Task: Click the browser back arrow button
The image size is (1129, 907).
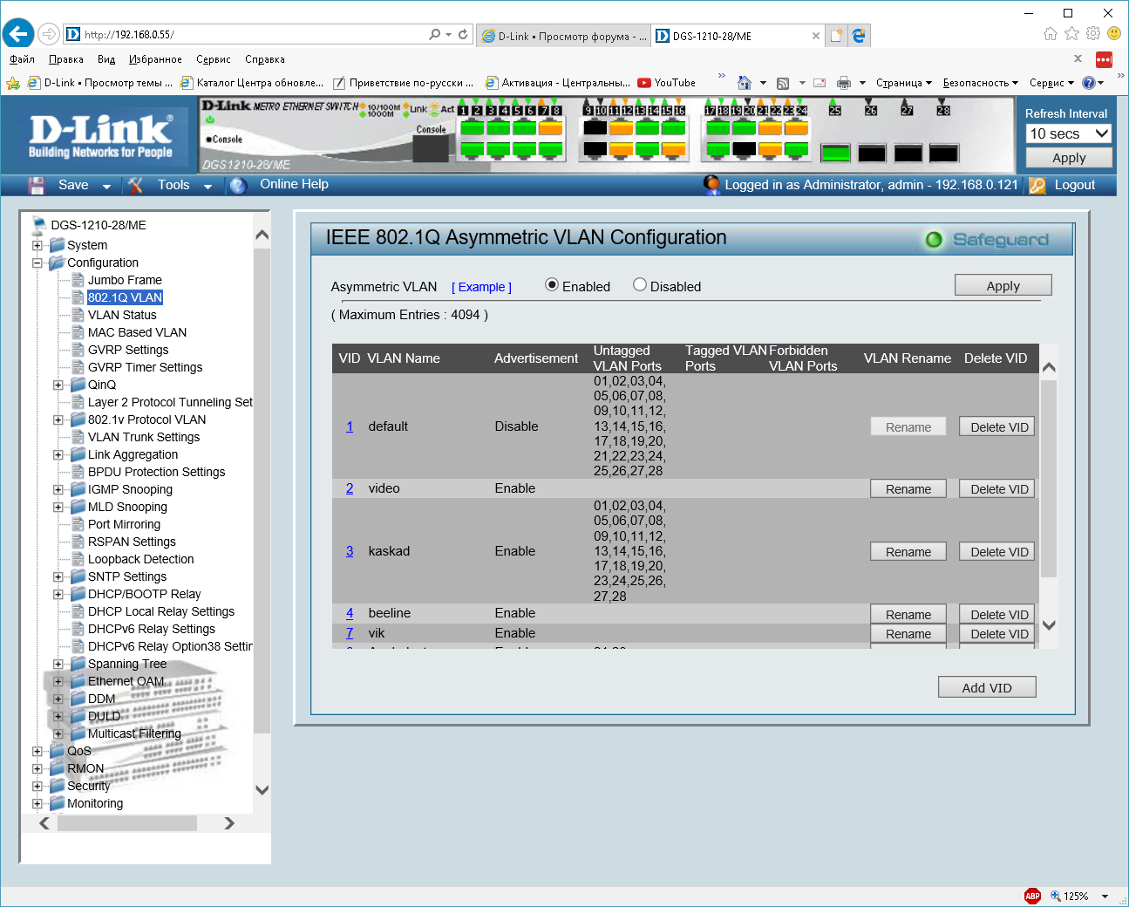Action: (x=18, y=34)
